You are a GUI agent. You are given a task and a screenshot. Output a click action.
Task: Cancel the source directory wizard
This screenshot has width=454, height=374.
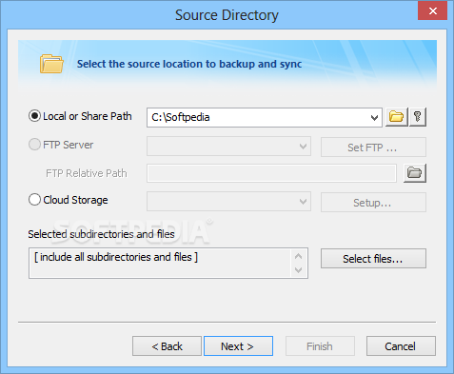[x=401, y=346]
